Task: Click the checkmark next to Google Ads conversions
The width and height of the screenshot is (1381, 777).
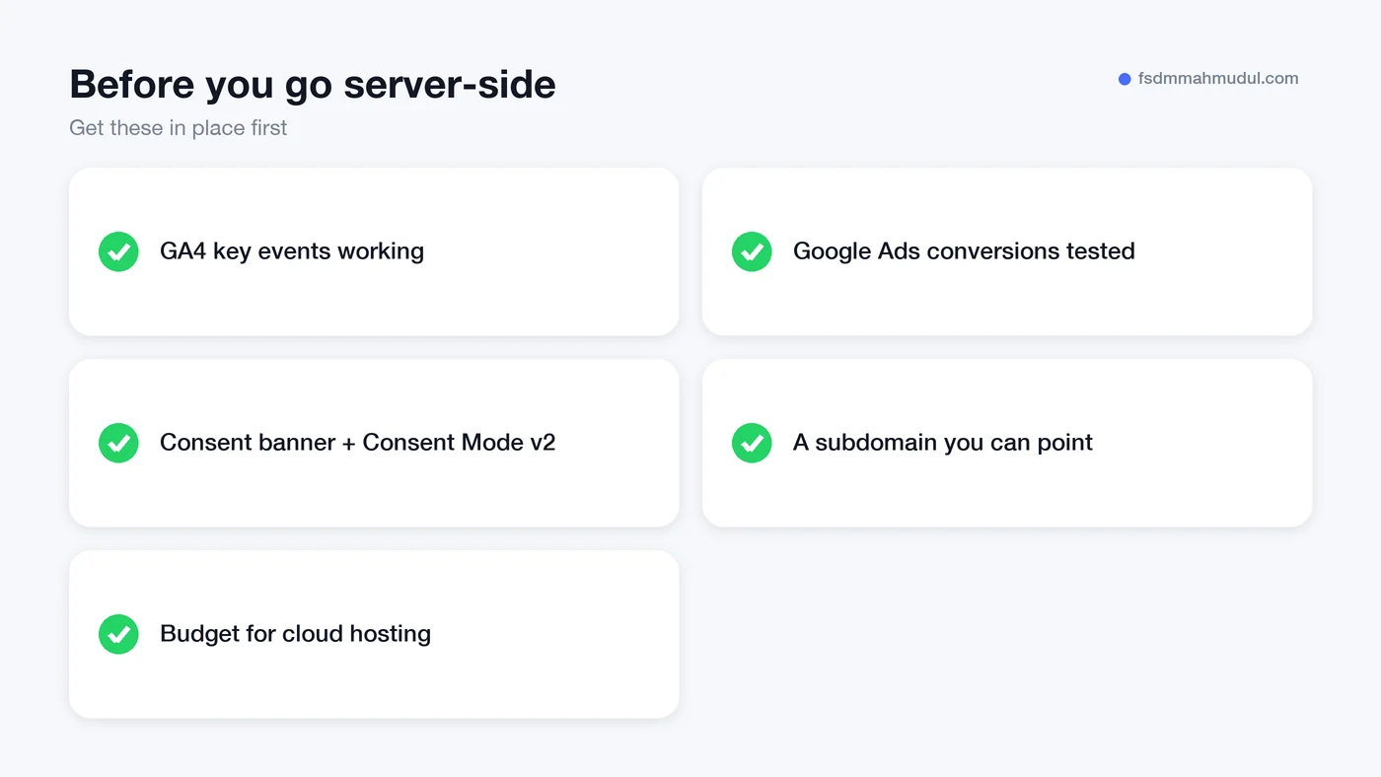Action: [752, 251]
